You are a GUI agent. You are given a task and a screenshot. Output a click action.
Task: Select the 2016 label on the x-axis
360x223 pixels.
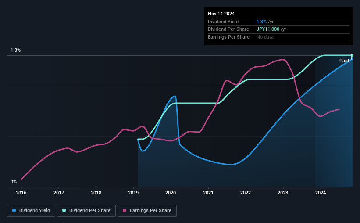pos(21,192)
